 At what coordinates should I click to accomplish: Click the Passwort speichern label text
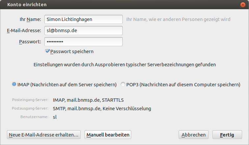point(72,52)
